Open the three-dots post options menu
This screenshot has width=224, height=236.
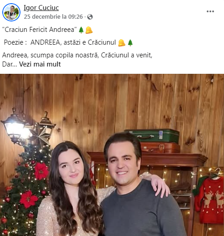(x=210, y=11)
